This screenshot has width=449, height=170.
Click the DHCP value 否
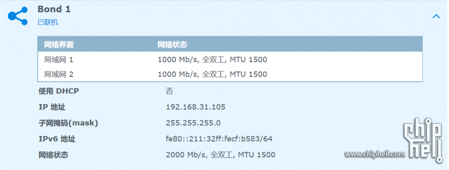[169, 91]
